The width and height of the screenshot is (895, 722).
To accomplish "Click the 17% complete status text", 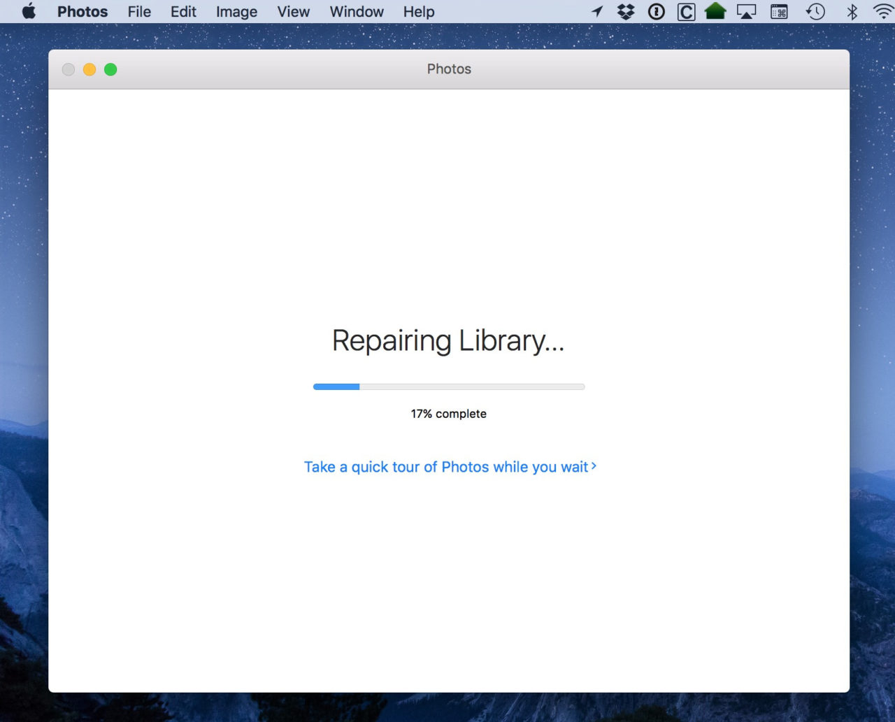I will 449,414.
